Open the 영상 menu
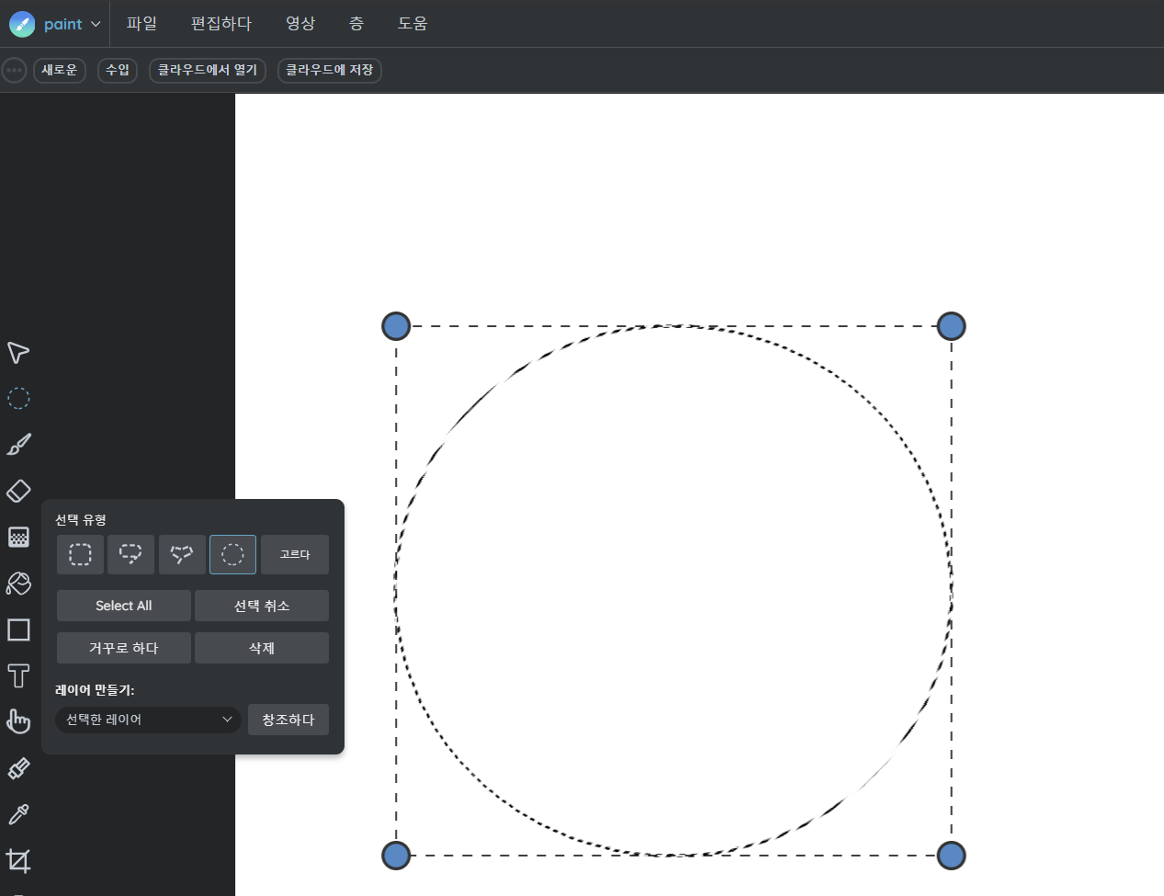Screen dimensions: 1164x896 (300, 24)
